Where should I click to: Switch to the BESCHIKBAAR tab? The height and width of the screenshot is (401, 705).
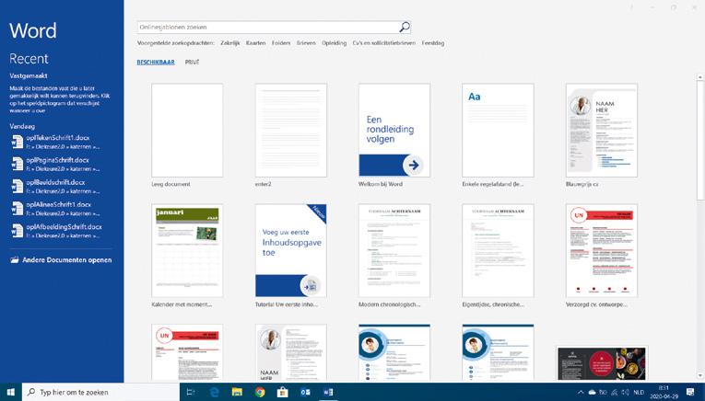(156, 63)
